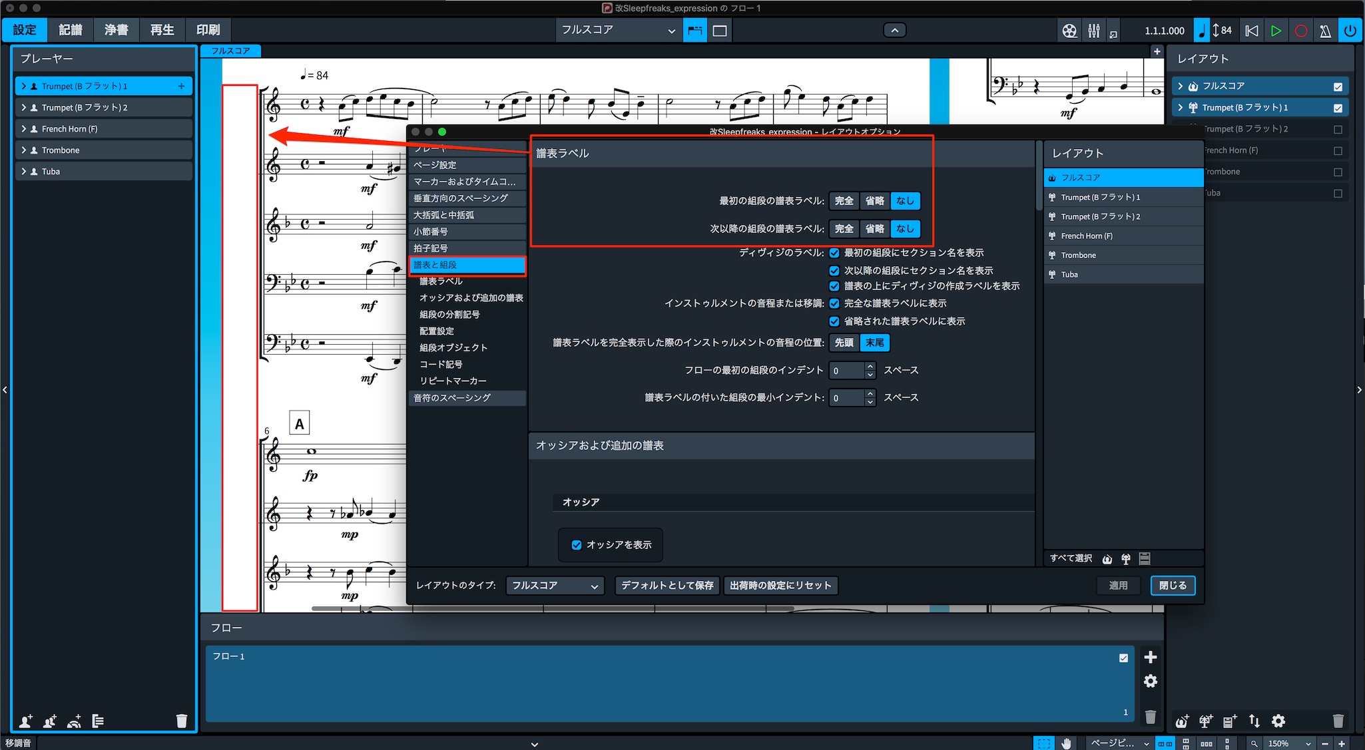Image resolution: width=1365 pixels, height=750 pixels.
Task: Expand Trumpet (B フラット) 1 player
Action: tap(24, 86)
